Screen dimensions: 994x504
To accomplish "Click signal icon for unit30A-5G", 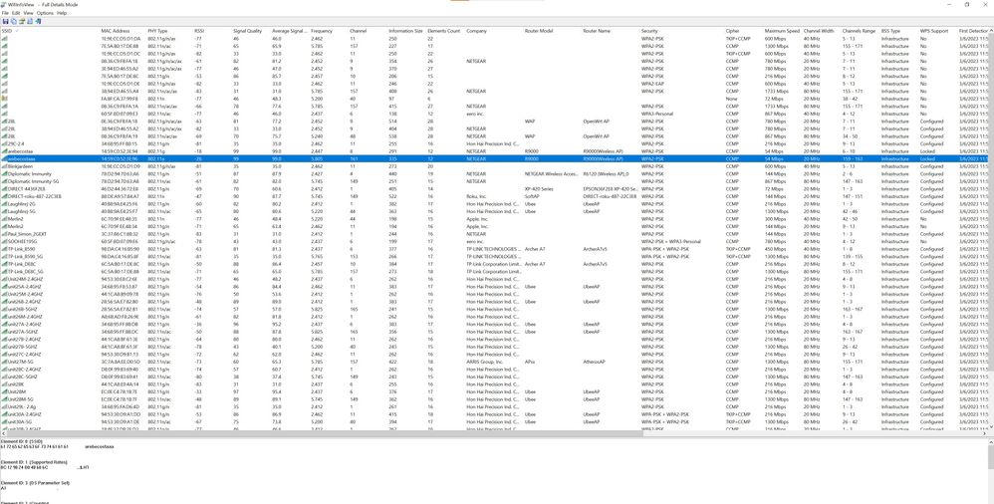I will [x=4, y=421].
